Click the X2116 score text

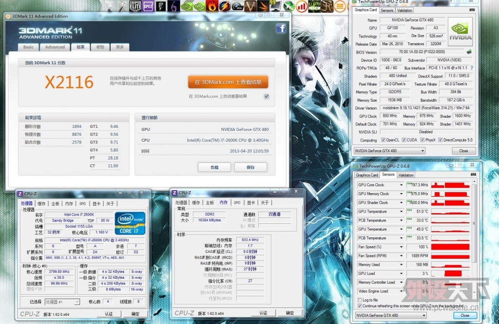tap(69, 82)
